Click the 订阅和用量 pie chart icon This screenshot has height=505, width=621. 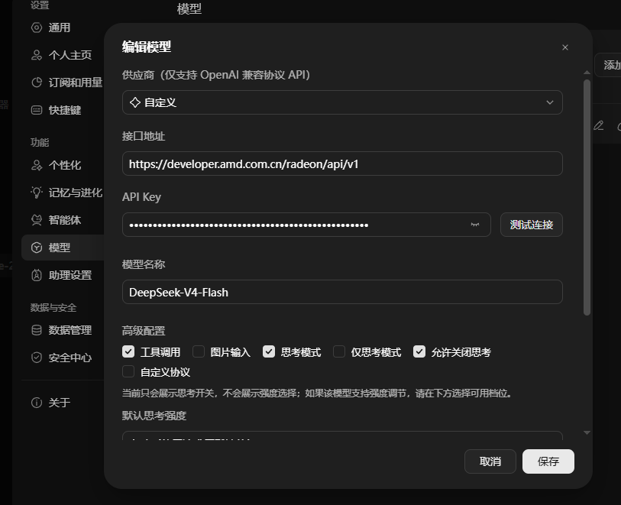pos(37,83)
